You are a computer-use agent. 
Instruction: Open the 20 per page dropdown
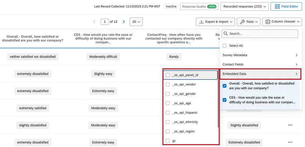[x=136, y=22]
